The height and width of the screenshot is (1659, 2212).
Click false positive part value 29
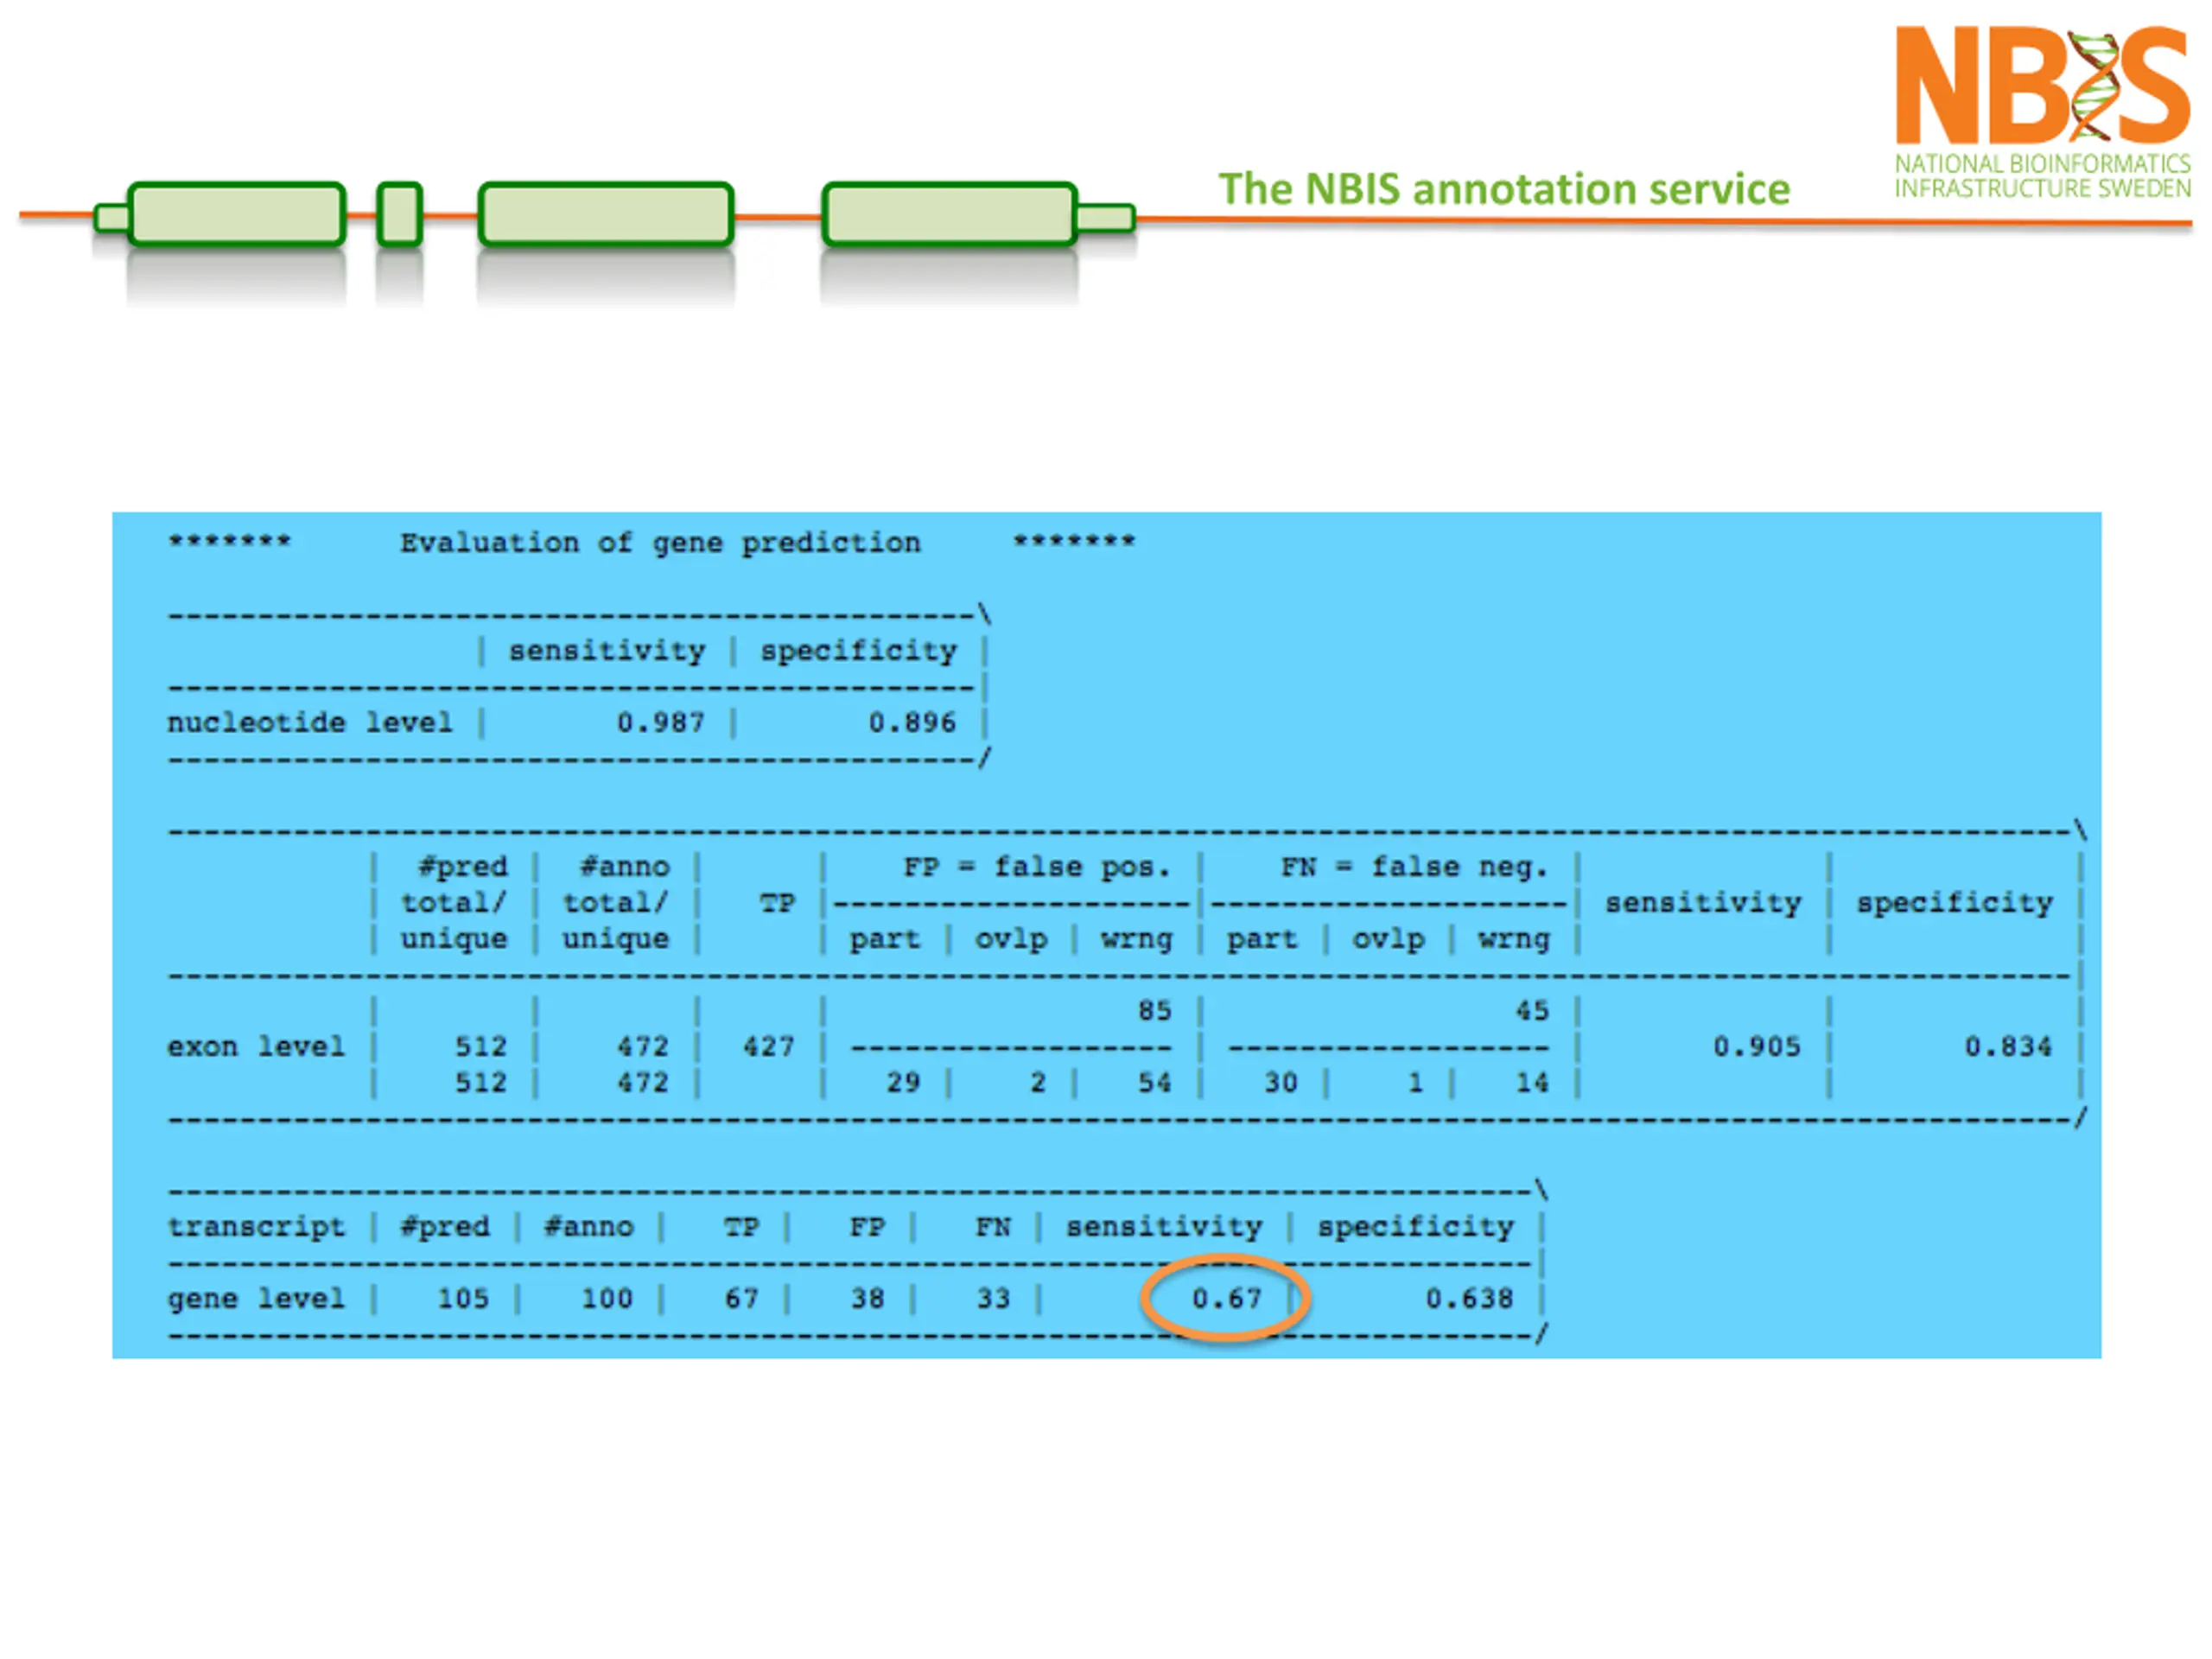(903, 1083)
